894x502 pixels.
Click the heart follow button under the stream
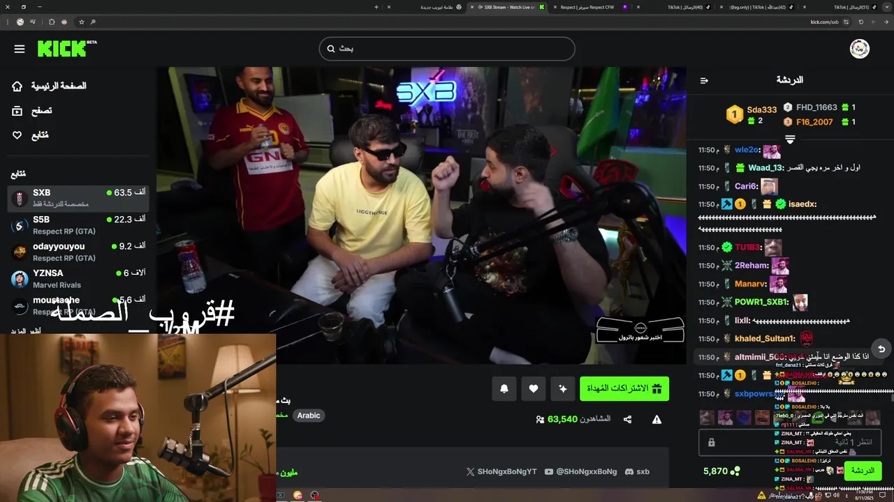[x=534, y=389]
